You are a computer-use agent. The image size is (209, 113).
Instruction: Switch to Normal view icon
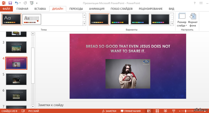(149, 111)
